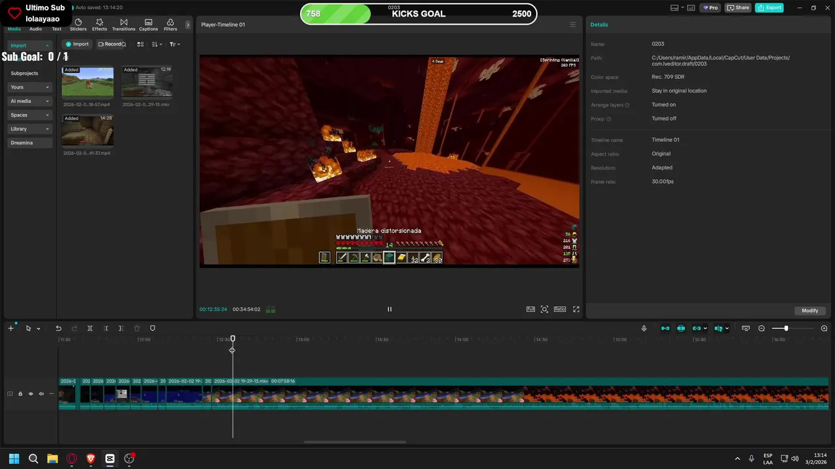Redo the last undone edit
Image resolution: width=835 pixels, height=469 pixels.
[74, 328]
